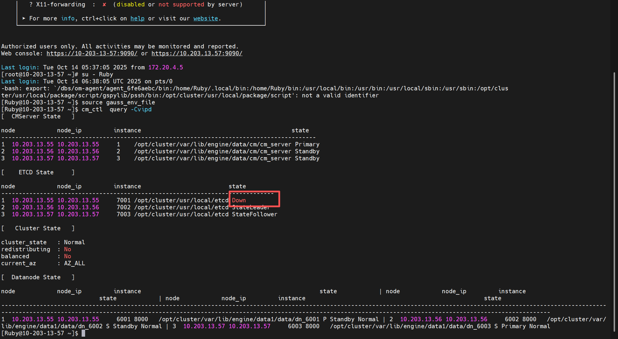This screenshot has width=618, height=339.
Task: Click the 'Datanode State' section header
Action: tap(36, 277)
